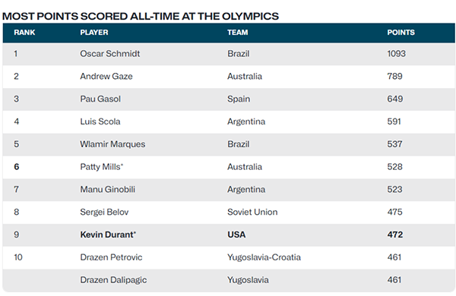Click the Yugoslavia-Croatia team cell
This screenshot has height=296, width=456.
(x=264, y=257)
